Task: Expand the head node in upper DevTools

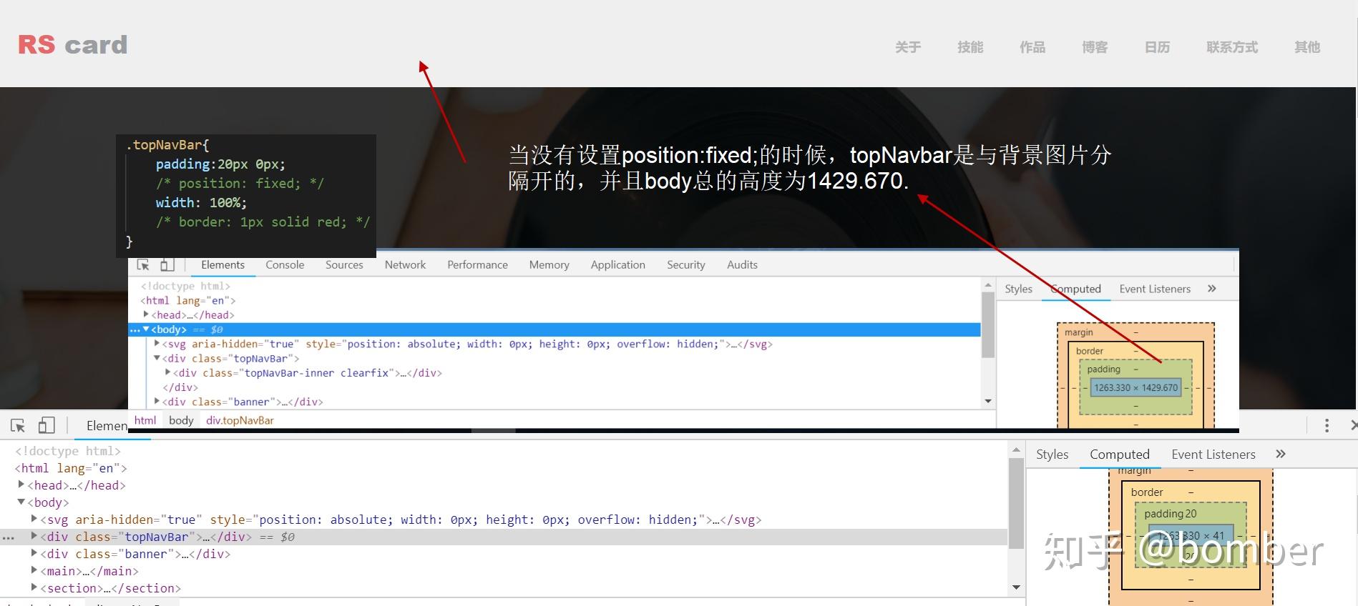Action: pyautogui.click(x=146, y=314)
